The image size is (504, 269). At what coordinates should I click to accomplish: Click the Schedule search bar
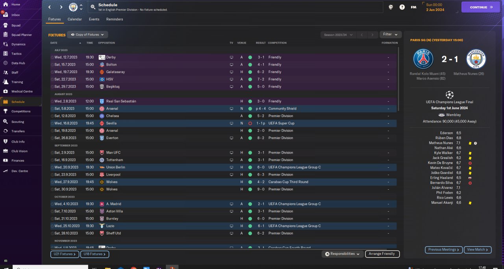point(235,7)
